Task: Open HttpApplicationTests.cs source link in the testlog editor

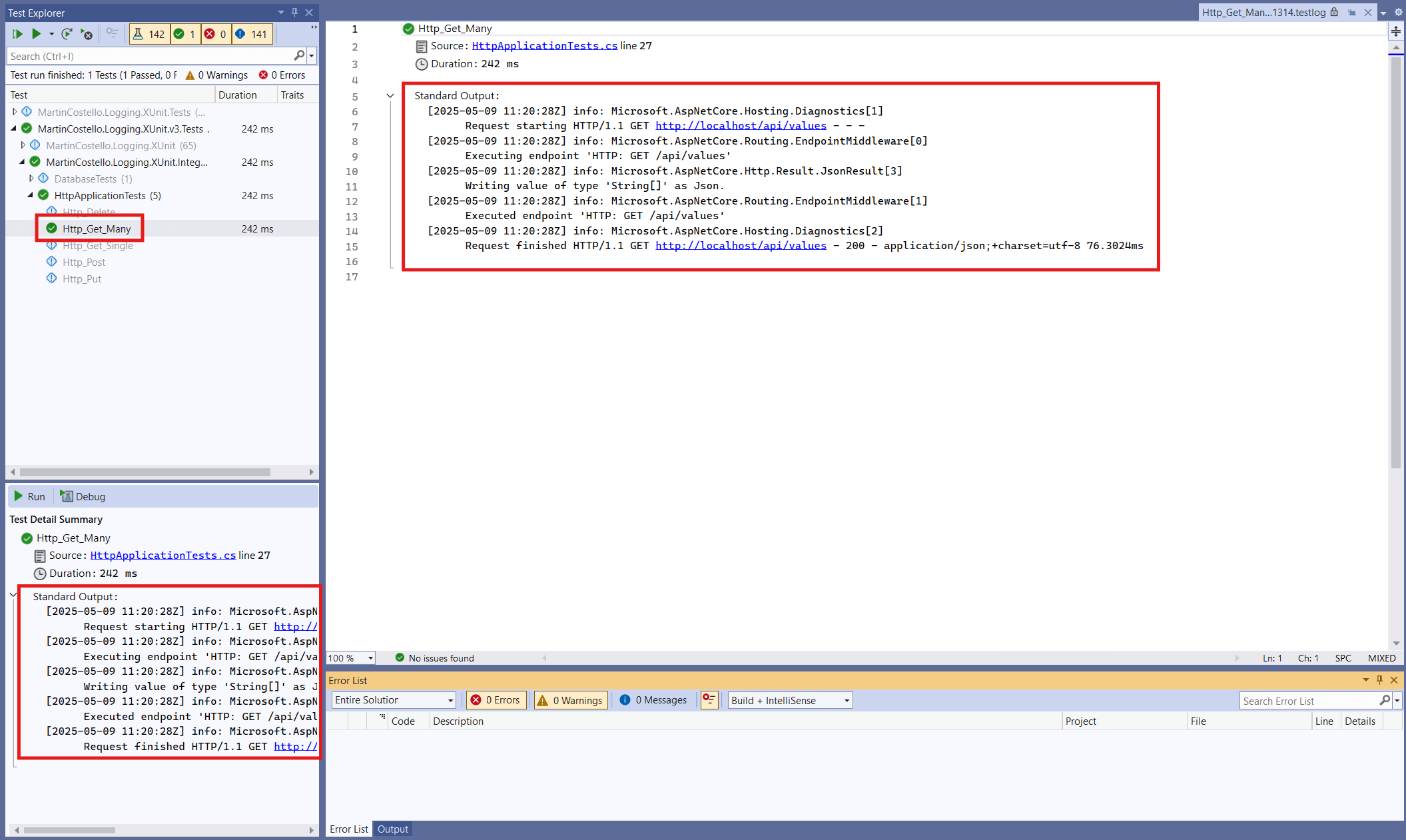Action: 545,45
